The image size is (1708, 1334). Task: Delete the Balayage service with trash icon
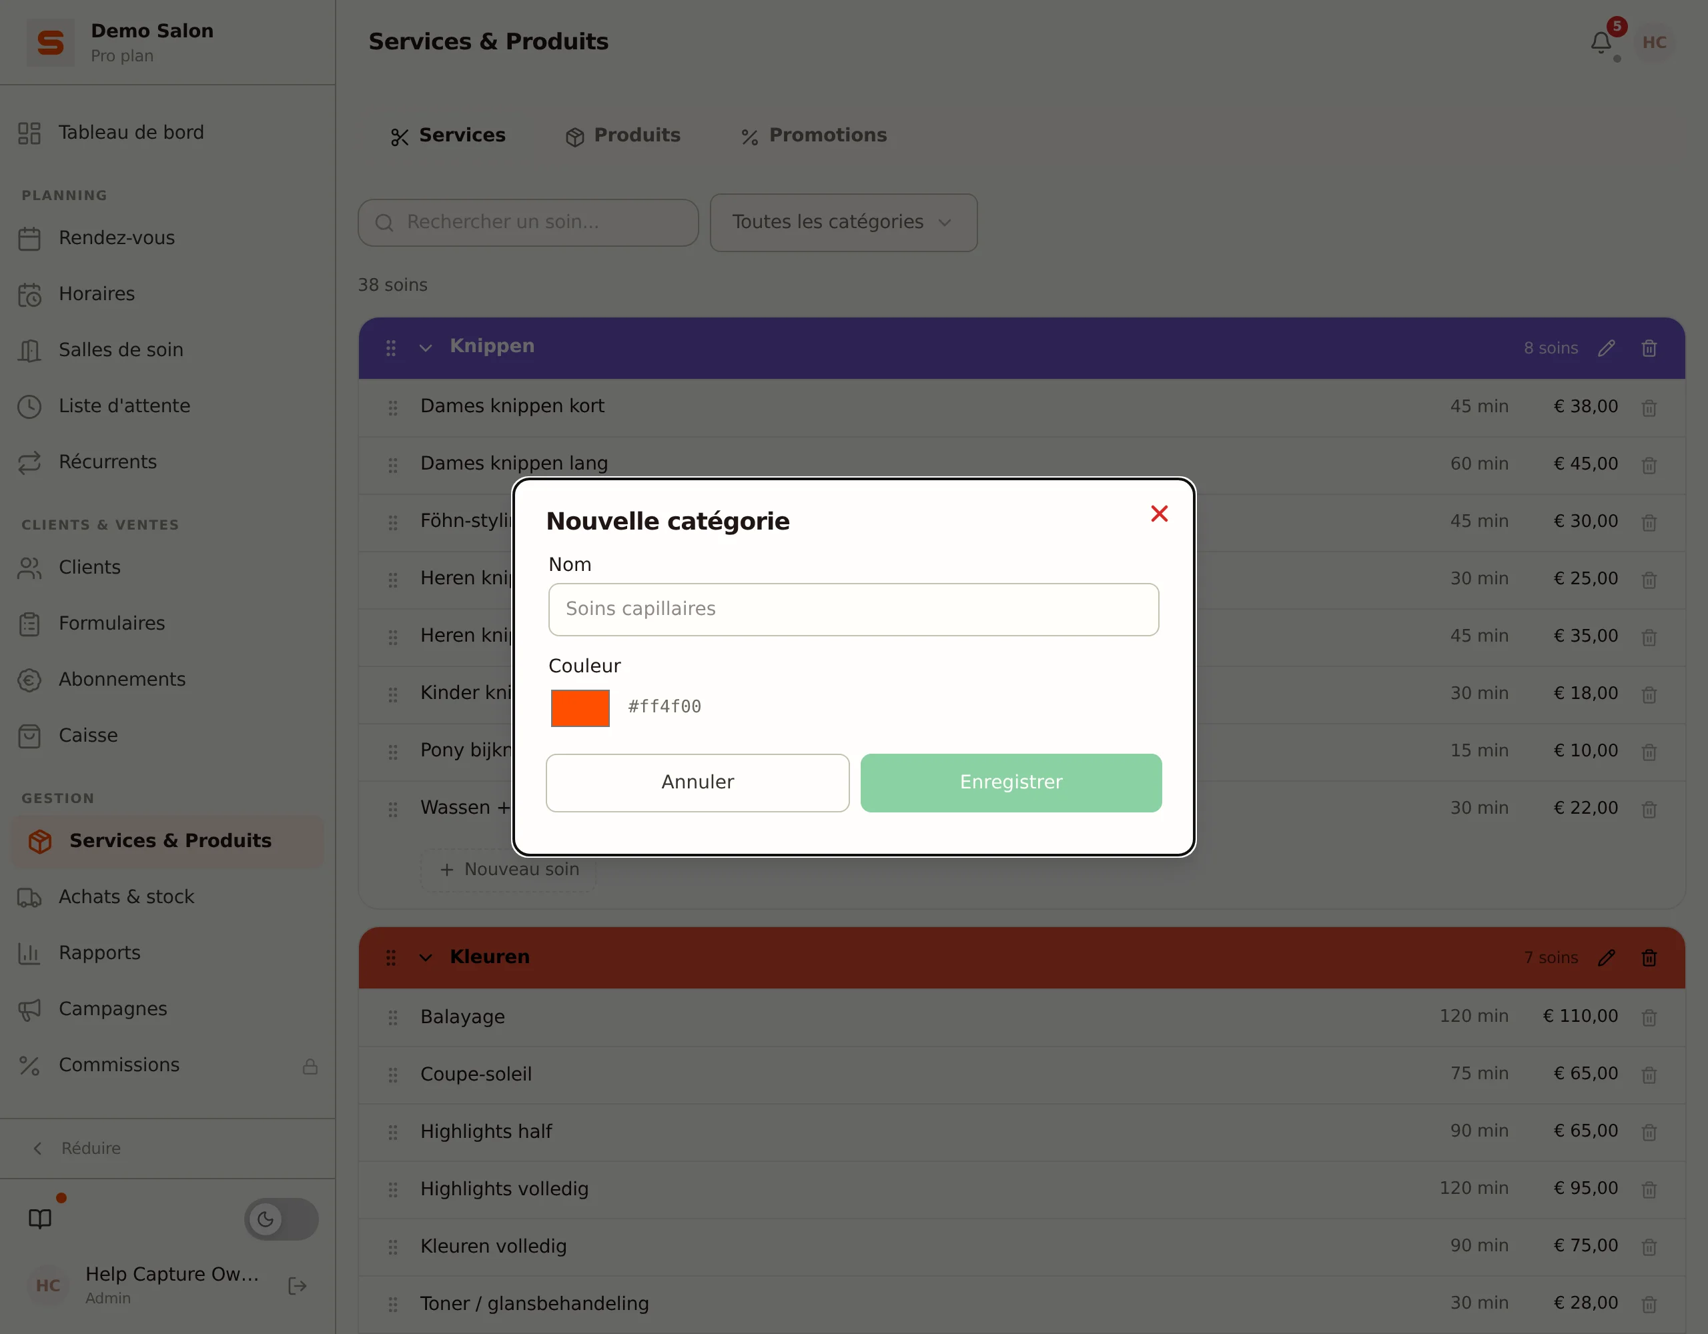click(x=1649, y=1017)
